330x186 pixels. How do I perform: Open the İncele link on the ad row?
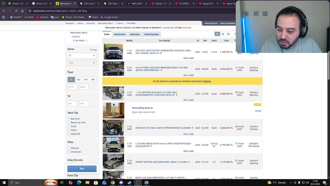[258, 111]
